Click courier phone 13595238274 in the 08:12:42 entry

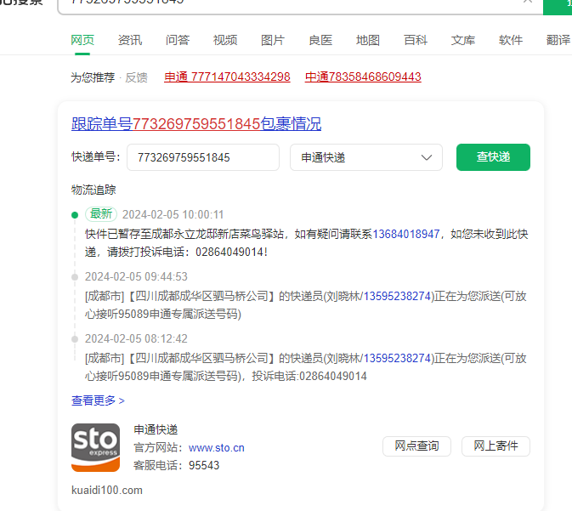click(x=397, y=358)
